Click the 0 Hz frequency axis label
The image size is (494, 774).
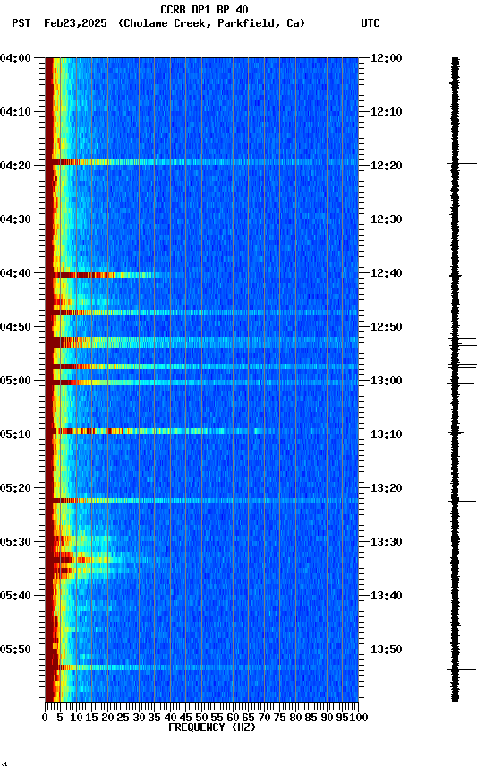point(45,718)
